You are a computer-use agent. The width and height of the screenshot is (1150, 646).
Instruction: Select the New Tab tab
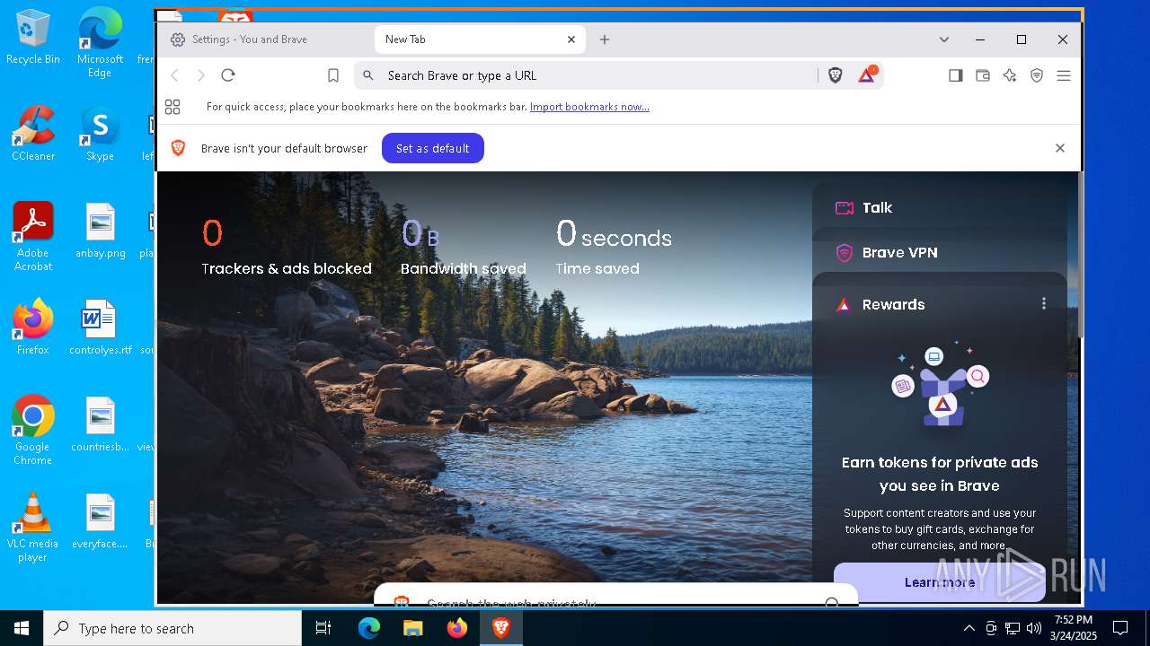480,39
